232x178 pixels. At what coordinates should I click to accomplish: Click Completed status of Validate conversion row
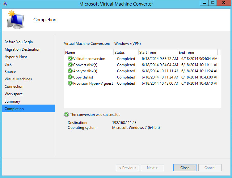pyautogui.click(x=126, y=59)
